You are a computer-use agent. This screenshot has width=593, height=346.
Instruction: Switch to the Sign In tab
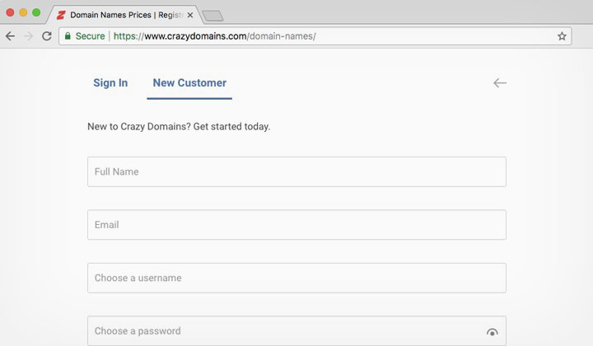(x=110, y=83)
